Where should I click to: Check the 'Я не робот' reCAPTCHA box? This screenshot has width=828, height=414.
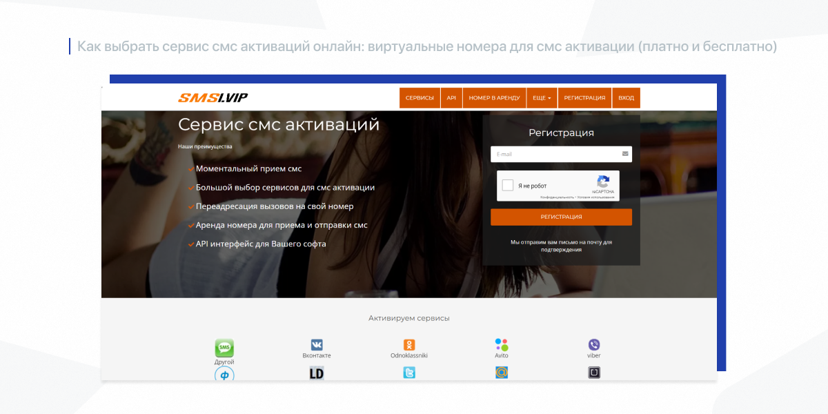(508, 185)
